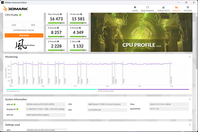
Task: Click the green check next to CPU Profile
Action: point(20,15)
